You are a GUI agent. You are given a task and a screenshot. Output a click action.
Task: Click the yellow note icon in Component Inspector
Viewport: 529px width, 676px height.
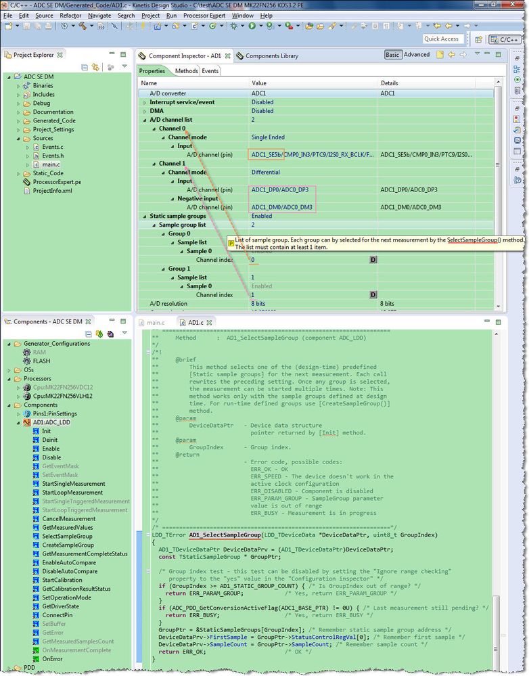[440, 55]
